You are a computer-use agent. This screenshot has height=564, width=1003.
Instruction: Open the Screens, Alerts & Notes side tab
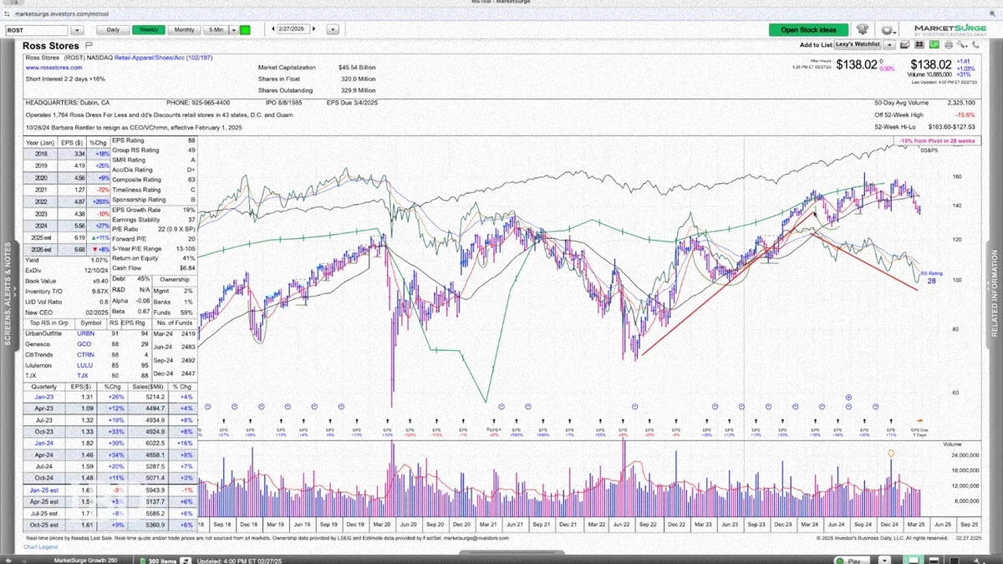click(x=8, y=294)
